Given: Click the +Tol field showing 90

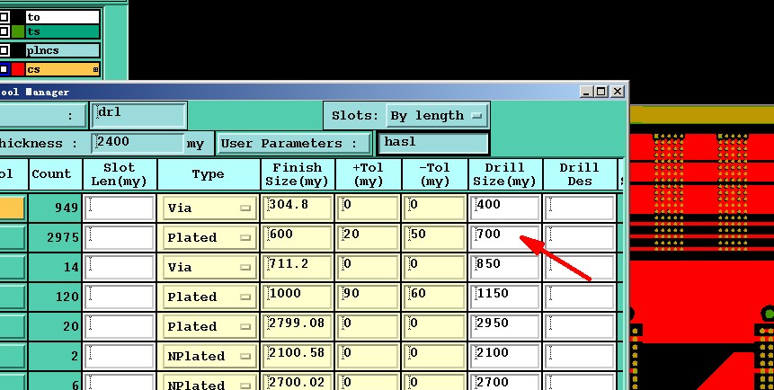Looking at the screenshot, I should point(369,297).
